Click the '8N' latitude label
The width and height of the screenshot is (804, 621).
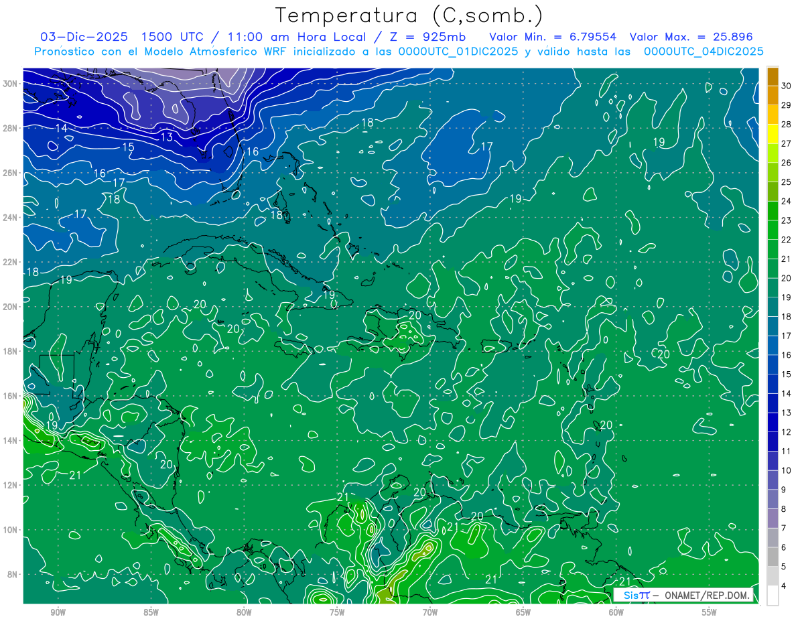click(x=13, y=575)
